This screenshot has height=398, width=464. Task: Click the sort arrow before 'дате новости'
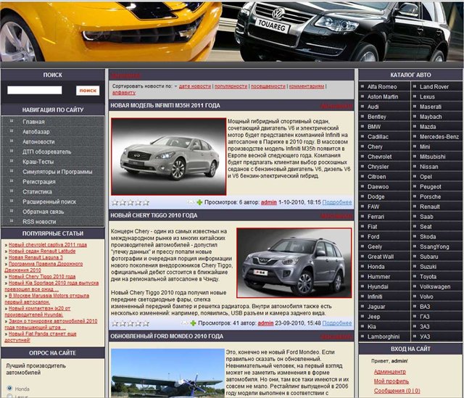click(x=175, y=86)
